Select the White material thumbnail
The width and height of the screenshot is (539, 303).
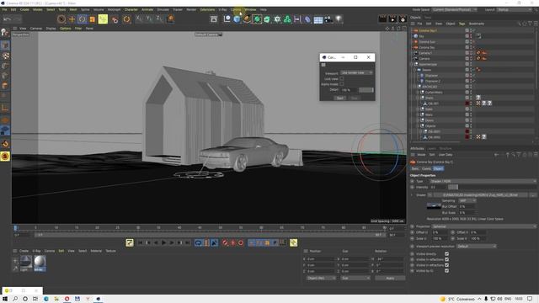point(40,262)
